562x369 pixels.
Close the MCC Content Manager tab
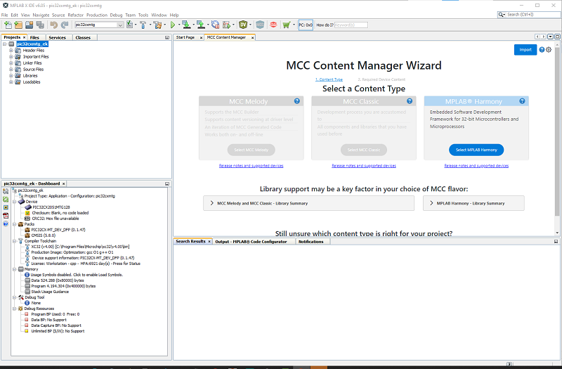point(252,38)
